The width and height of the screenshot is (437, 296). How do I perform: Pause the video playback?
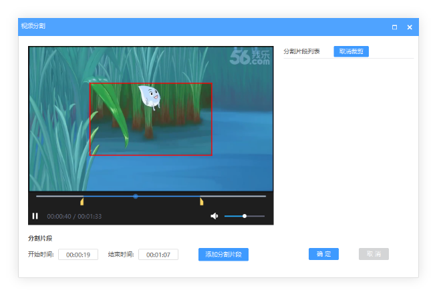tap(35, 216)
